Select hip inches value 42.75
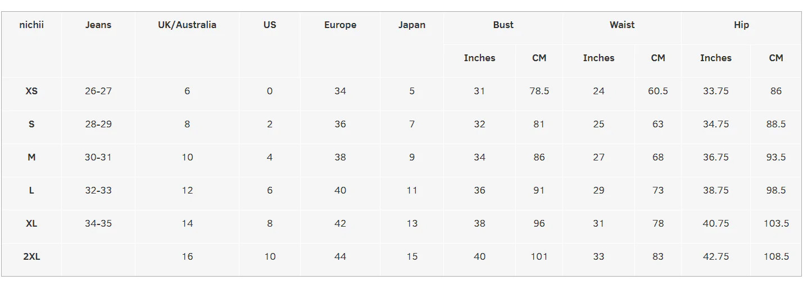Image resolution: width=803 pixels, height=294 pixels. 716,256
